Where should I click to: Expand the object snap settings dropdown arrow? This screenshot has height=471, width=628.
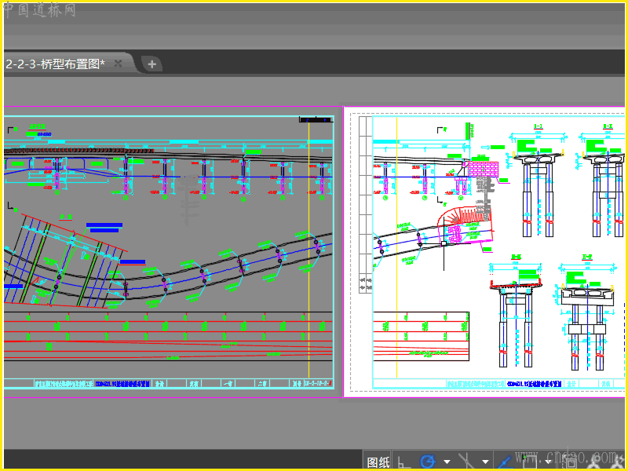tap(547, 462)
